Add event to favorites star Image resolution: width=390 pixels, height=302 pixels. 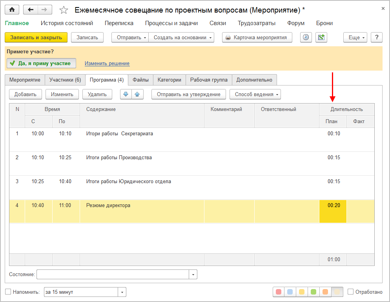pos(64,10)
